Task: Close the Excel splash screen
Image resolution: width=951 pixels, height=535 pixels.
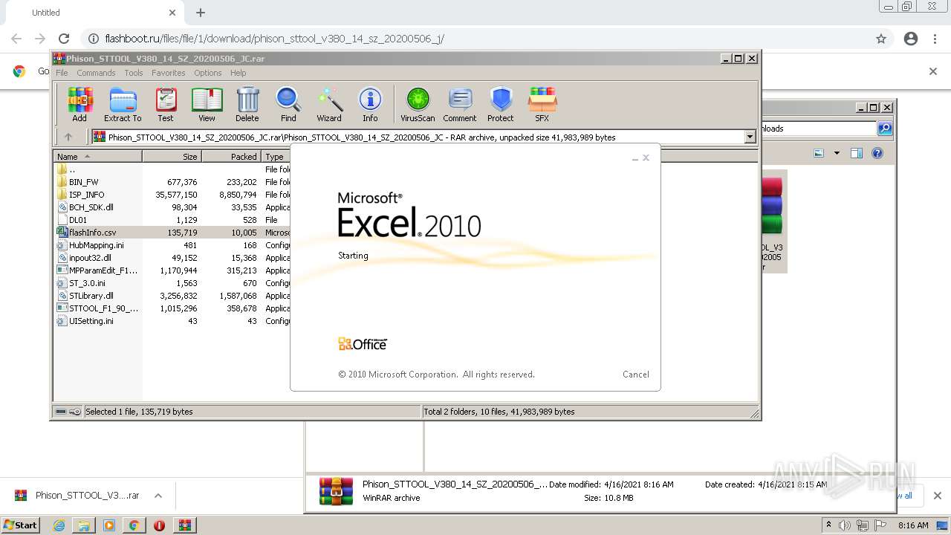Action: click(646, 158)
